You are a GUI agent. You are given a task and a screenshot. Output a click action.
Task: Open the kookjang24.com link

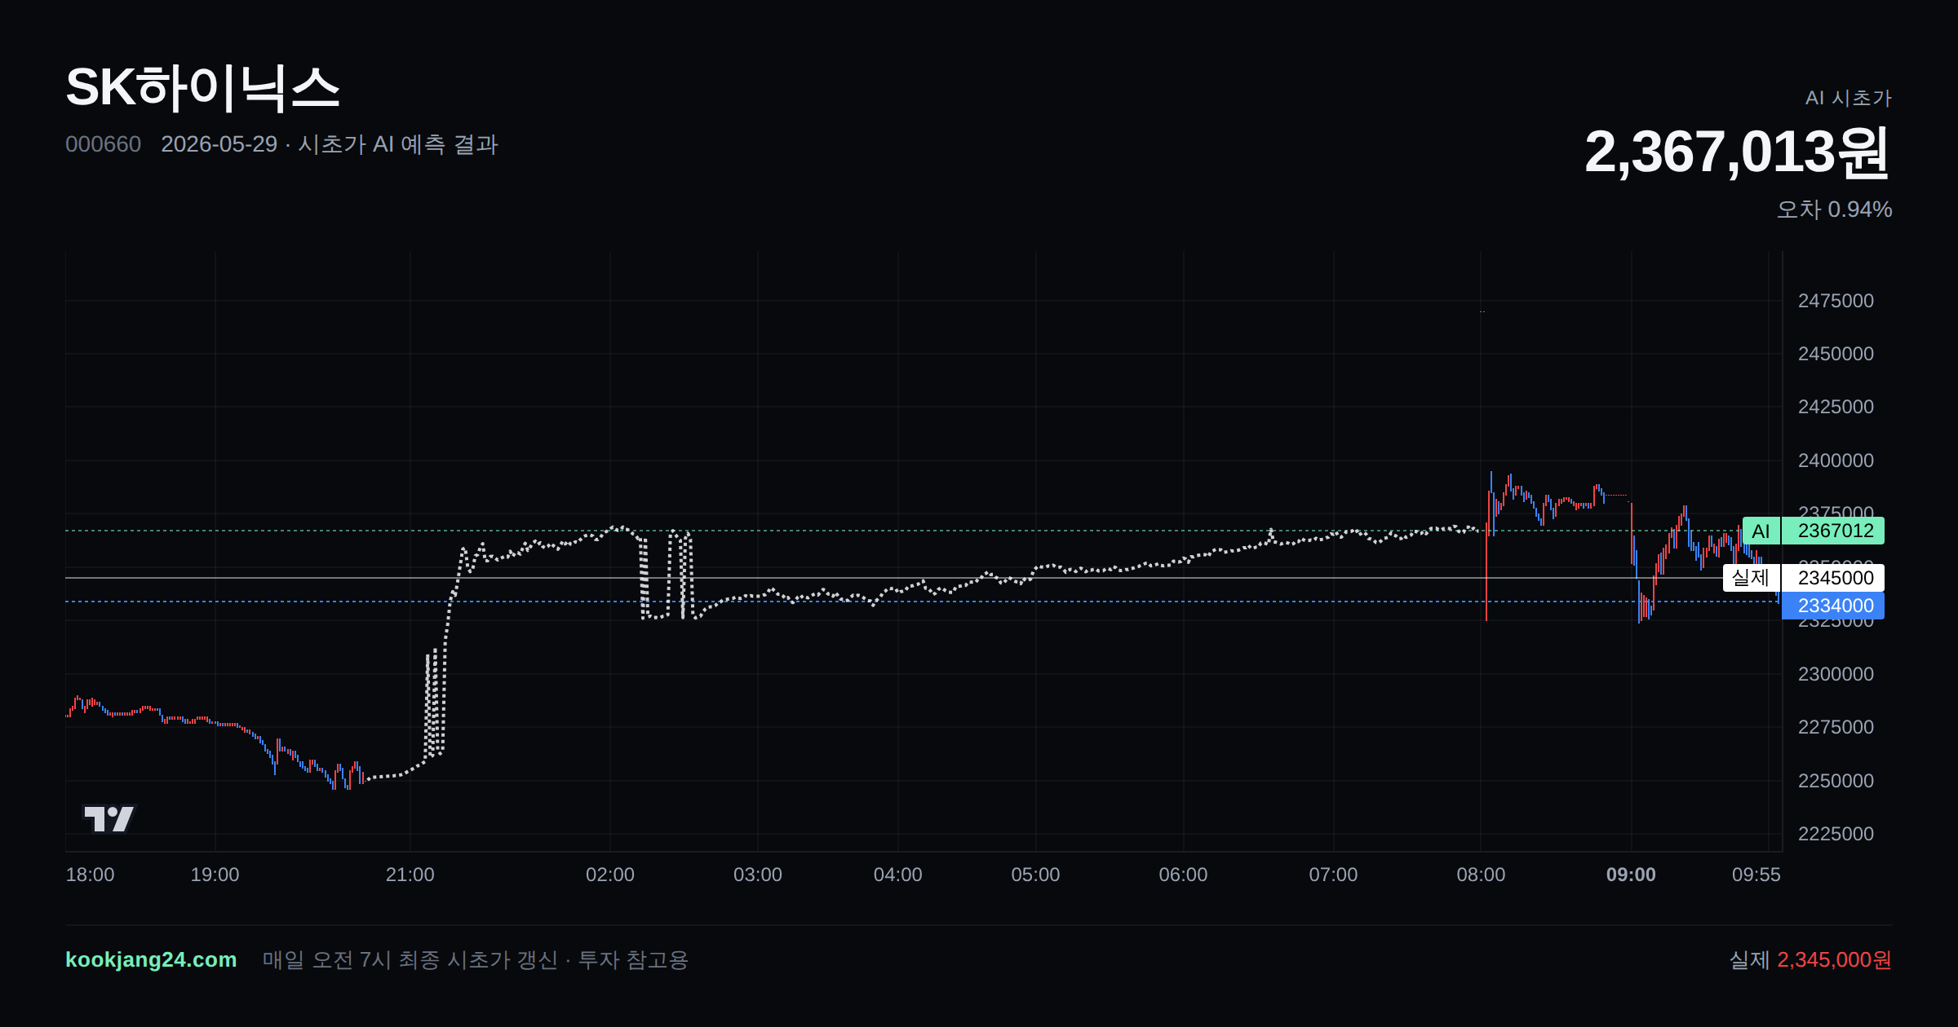pyautogui.click(x=151, y=959)
